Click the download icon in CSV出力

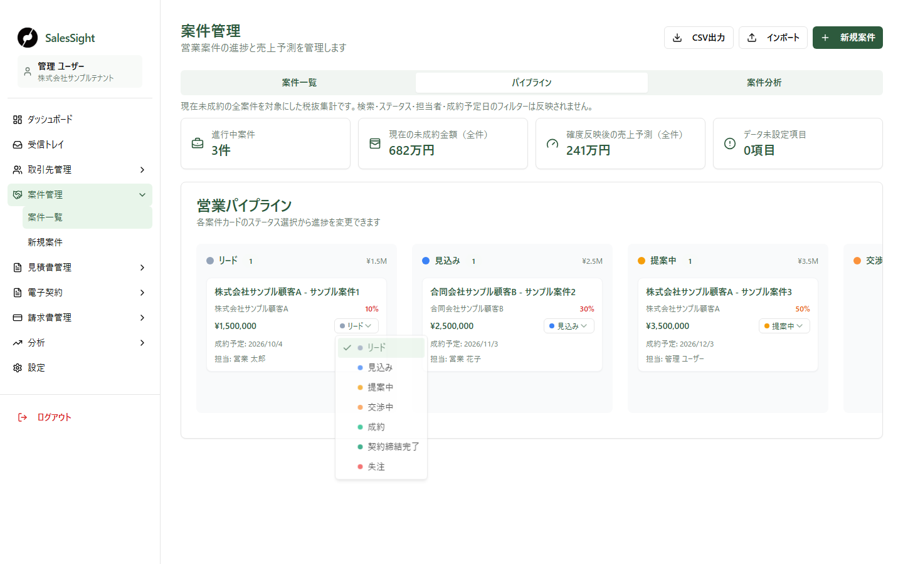[x=677, y=38]
